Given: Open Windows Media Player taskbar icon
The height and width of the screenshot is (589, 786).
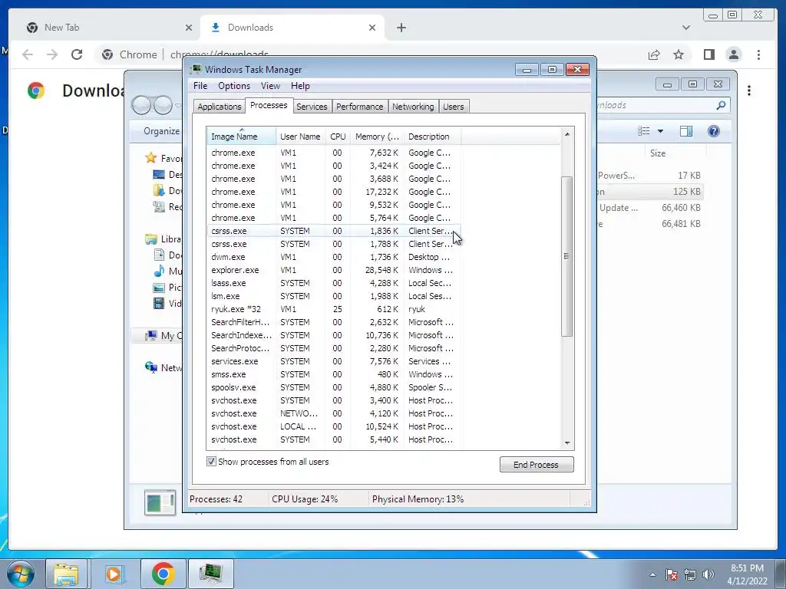Looking at the screenshot, I should (114, 574).
